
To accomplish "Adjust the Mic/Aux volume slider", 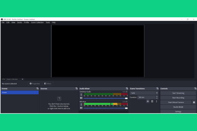I will 106,108.
